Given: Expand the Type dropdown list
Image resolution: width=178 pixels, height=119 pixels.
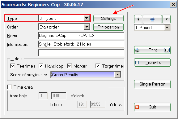Looking at the screenshot, I should [x=87, y=18].
